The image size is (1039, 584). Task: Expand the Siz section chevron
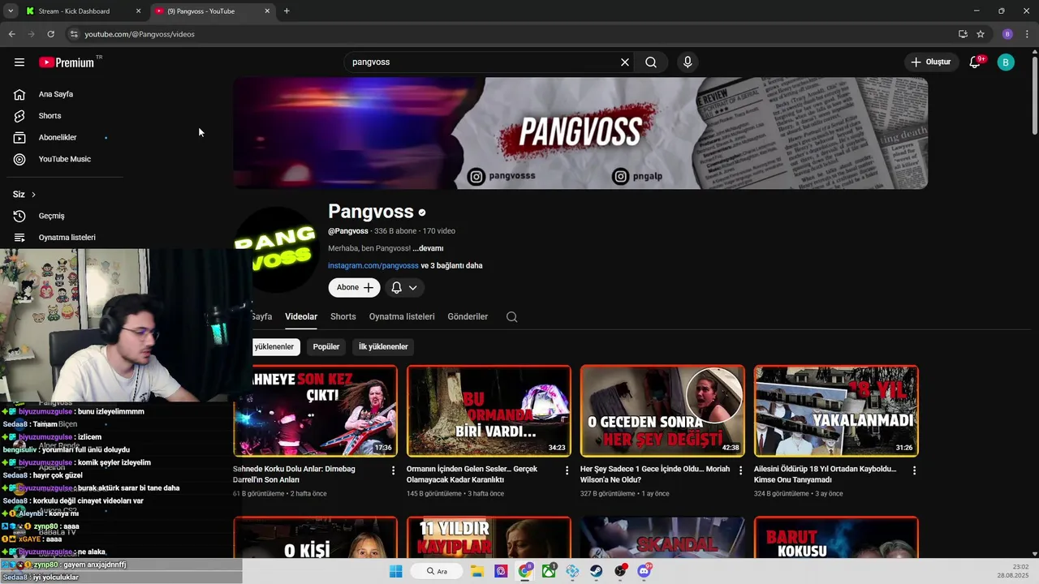point(33,195)
